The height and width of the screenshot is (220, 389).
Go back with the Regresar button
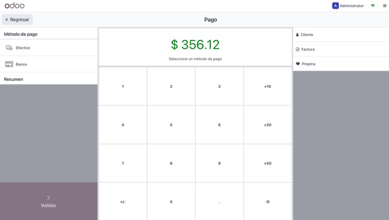coord(17,19)
